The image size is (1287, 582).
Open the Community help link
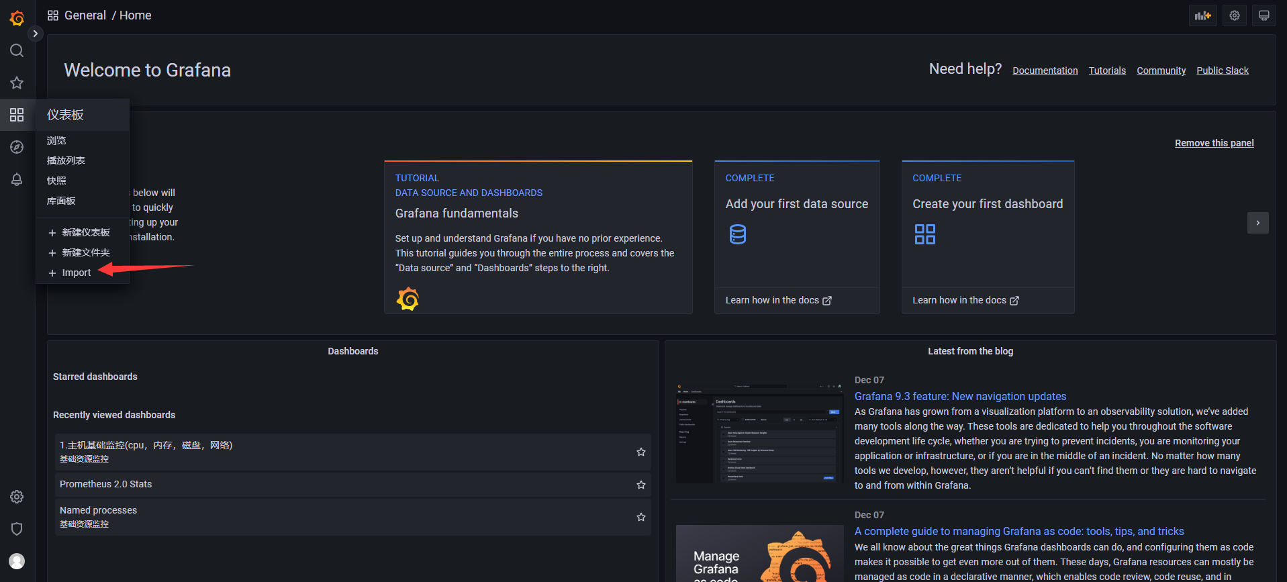coord(1161,70)
